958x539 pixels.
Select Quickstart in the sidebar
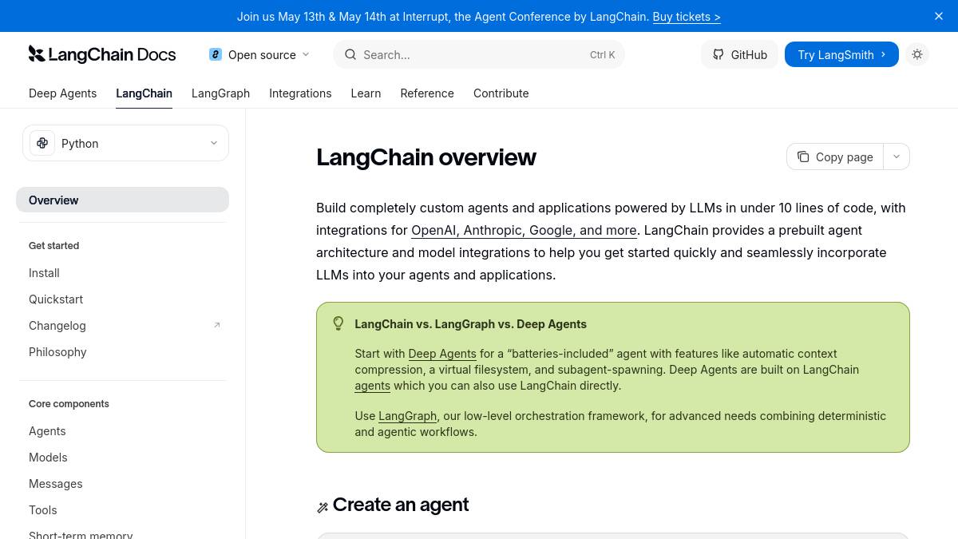pos(56,299)
